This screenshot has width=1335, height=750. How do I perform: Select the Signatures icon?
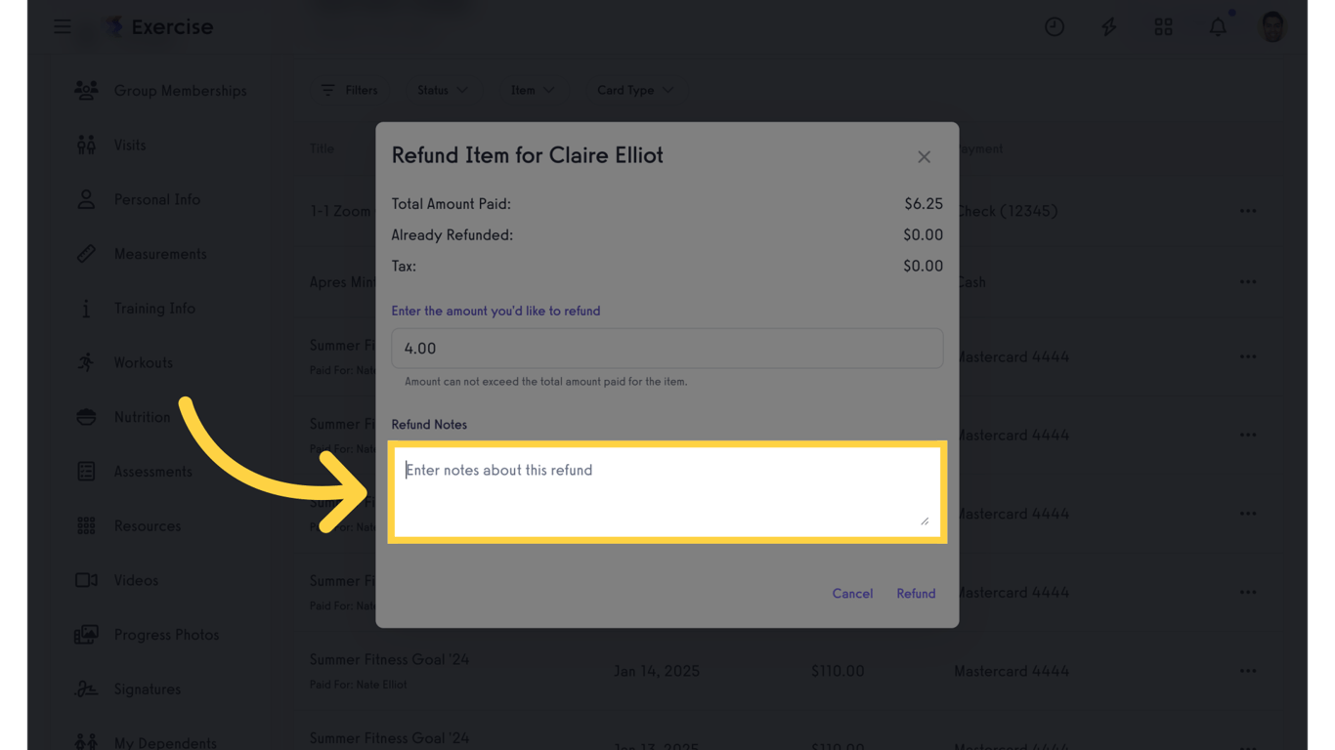click(x=86, y=688)
